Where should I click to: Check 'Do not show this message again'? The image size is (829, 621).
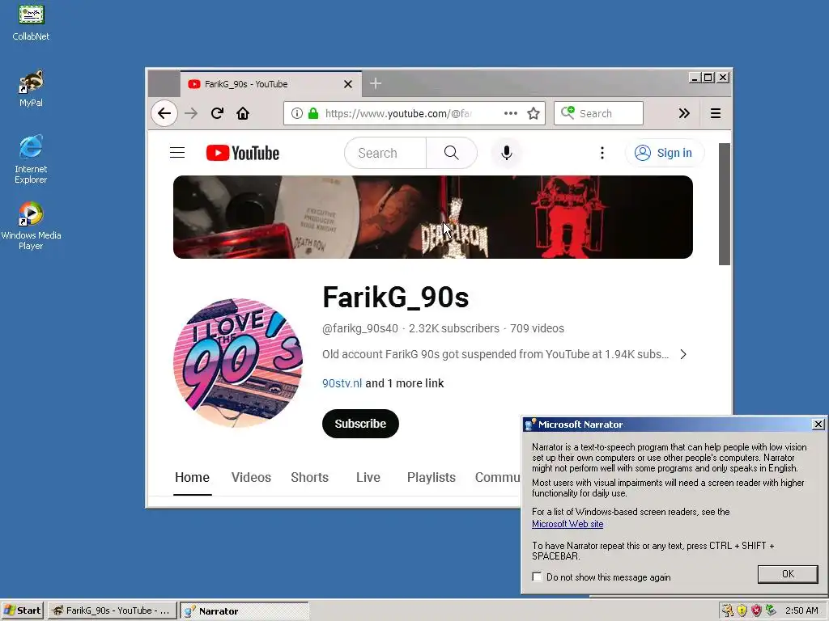click(538, 577)
